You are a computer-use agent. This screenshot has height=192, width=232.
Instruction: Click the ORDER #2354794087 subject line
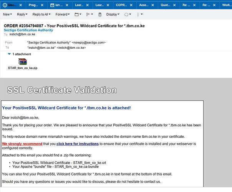point(74,26)
